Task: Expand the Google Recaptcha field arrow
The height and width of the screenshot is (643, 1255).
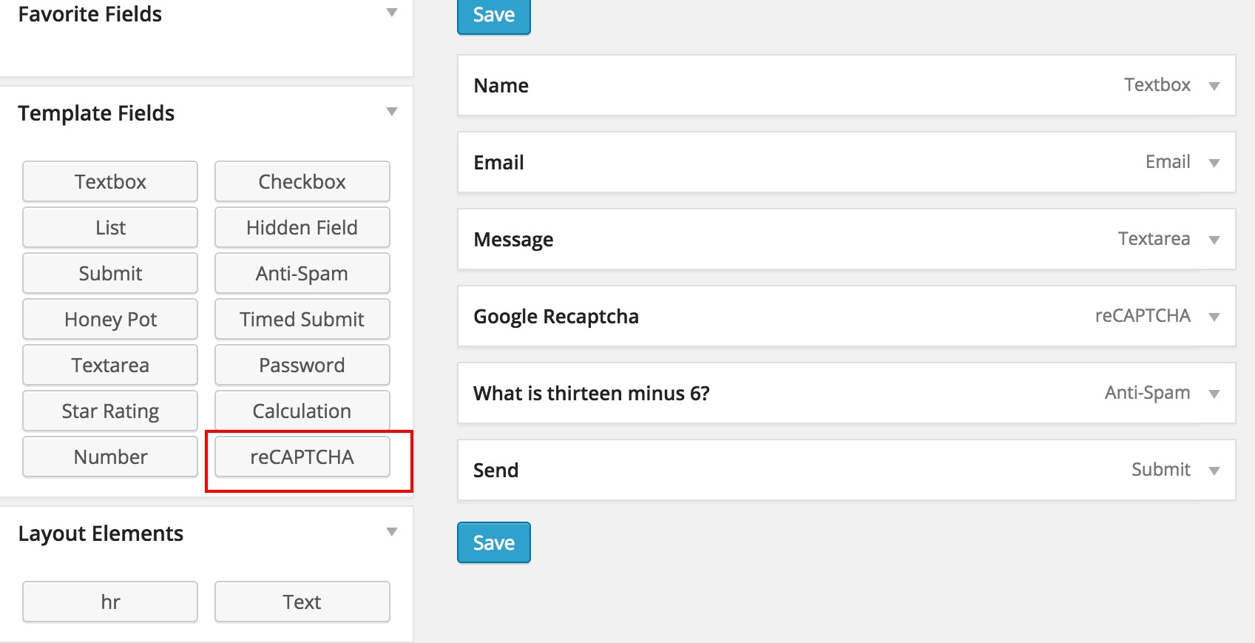Action: 1214,317
